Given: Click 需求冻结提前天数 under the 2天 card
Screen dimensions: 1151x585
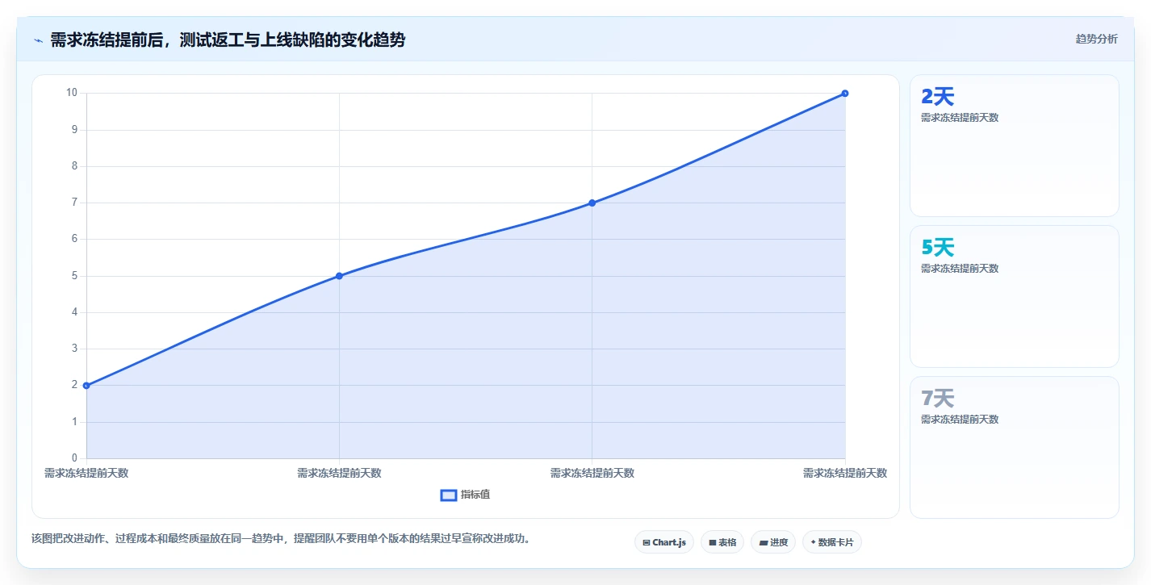Looking at the screenshot, I should (960, 117).
